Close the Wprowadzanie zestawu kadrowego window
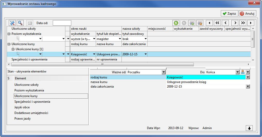262x137 pixels. pyautogui.click(x=254, y=3)
